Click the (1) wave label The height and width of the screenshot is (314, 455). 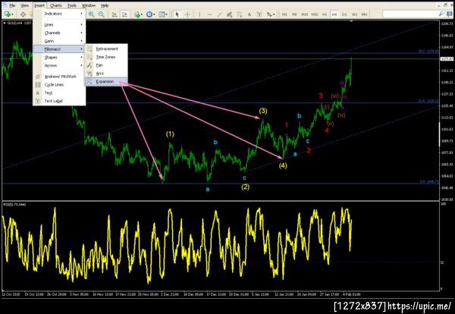[x=170, y=134]
